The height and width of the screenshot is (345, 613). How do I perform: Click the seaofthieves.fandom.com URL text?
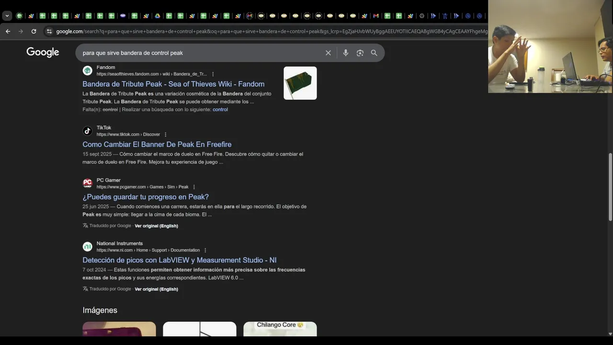click(152, 74)
